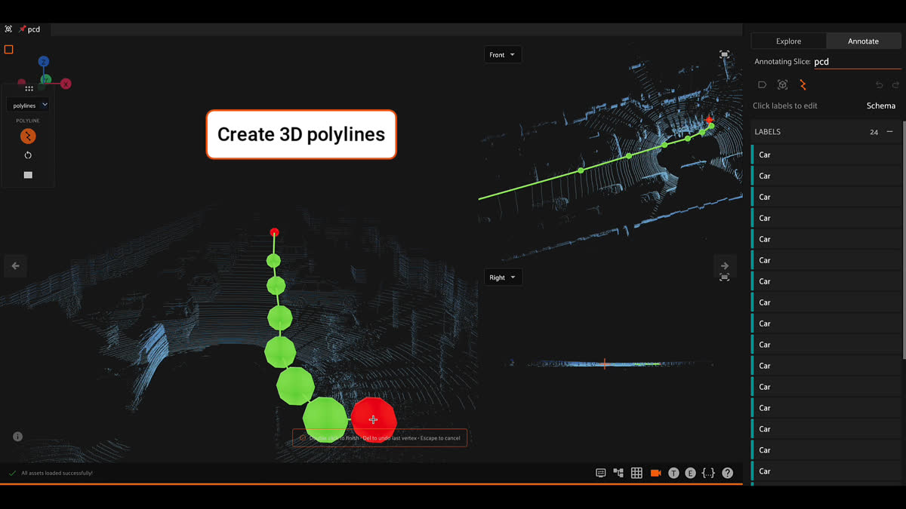This screenshot has height=509, width=906.
Task: Click the white rectangle icon in tool panel
Action: point(28,175)
